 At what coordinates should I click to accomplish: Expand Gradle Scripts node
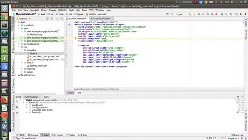pos(16,75)
